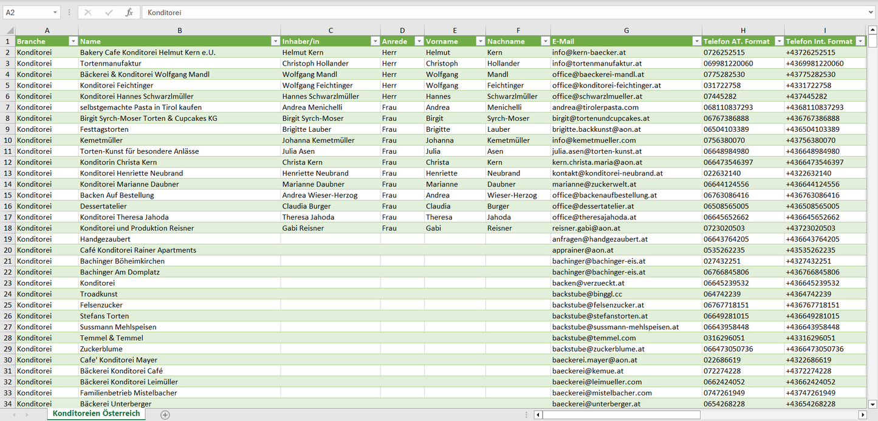Viewport: 878px width, 421px height.
Task: Click the Select All corner triangle
Action: tap(9, 30)
